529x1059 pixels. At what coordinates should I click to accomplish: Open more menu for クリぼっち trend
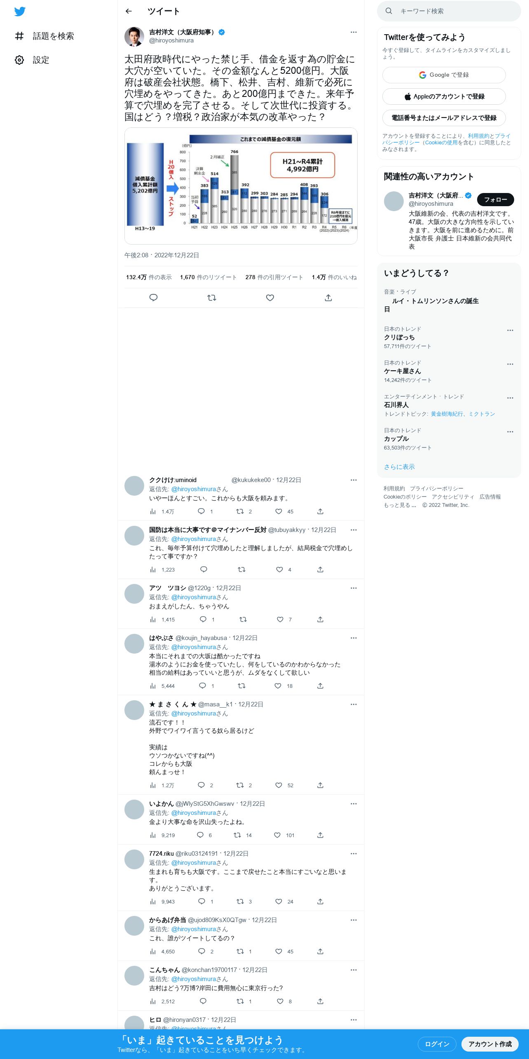[x=510, y=330]
